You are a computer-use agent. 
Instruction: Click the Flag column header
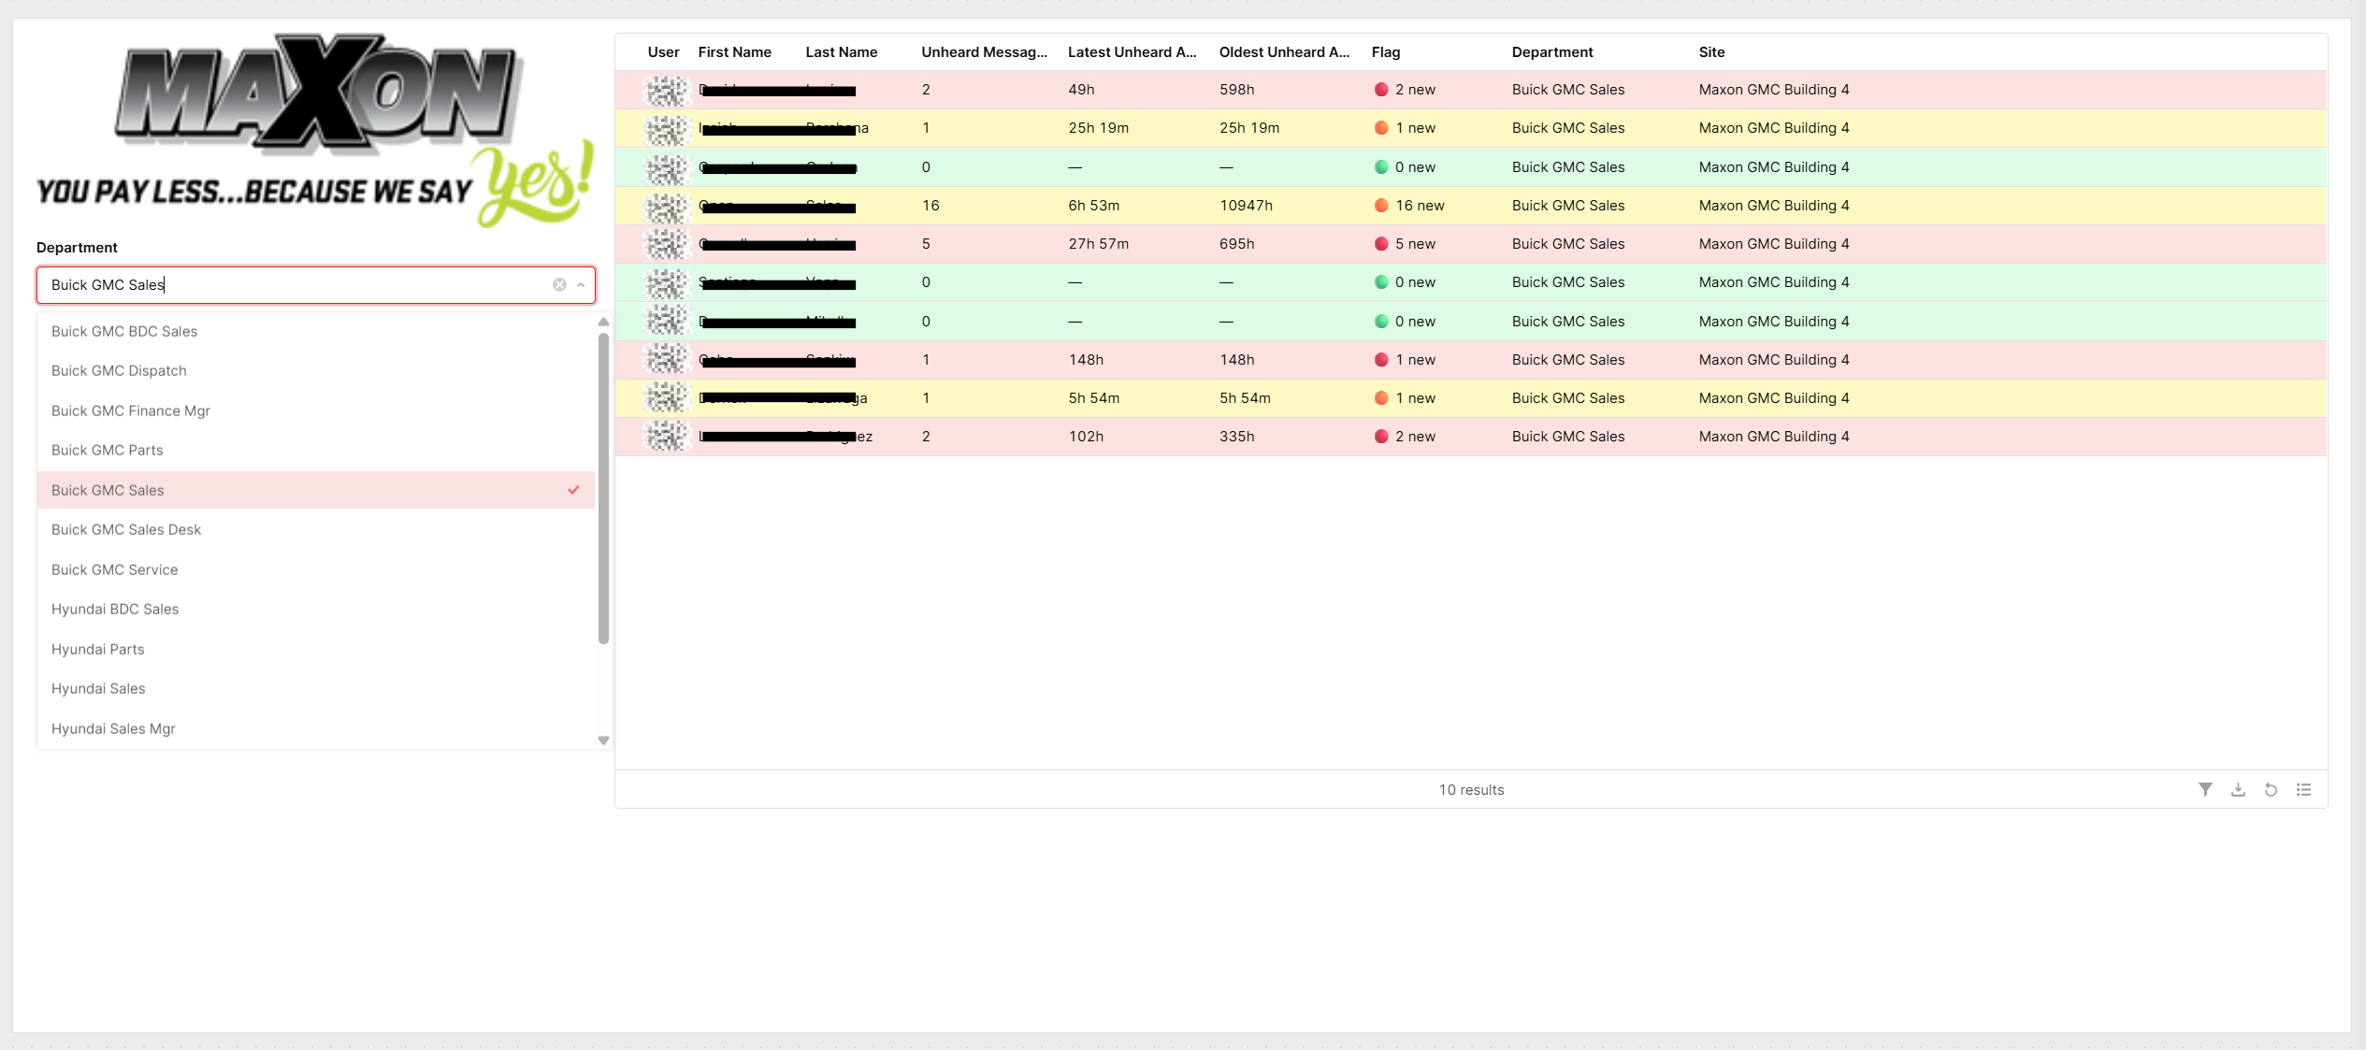tap(1385, 52)
